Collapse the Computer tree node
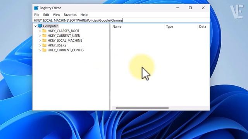 (35, 26)
